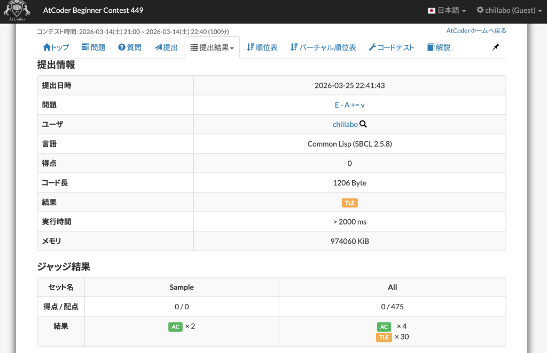Image resolution: width=547 pixels, height=353 pixels.
Task: Click the ジャッジ結果 heading
Action: click(64, 267)
